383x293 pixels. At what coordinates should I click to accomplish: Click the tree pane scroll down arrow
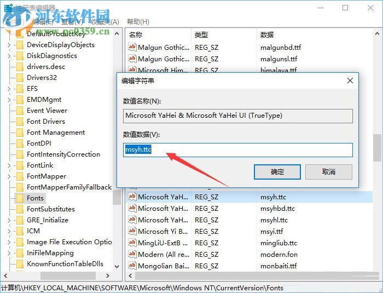pyautogui.click(x=117, y=267)
